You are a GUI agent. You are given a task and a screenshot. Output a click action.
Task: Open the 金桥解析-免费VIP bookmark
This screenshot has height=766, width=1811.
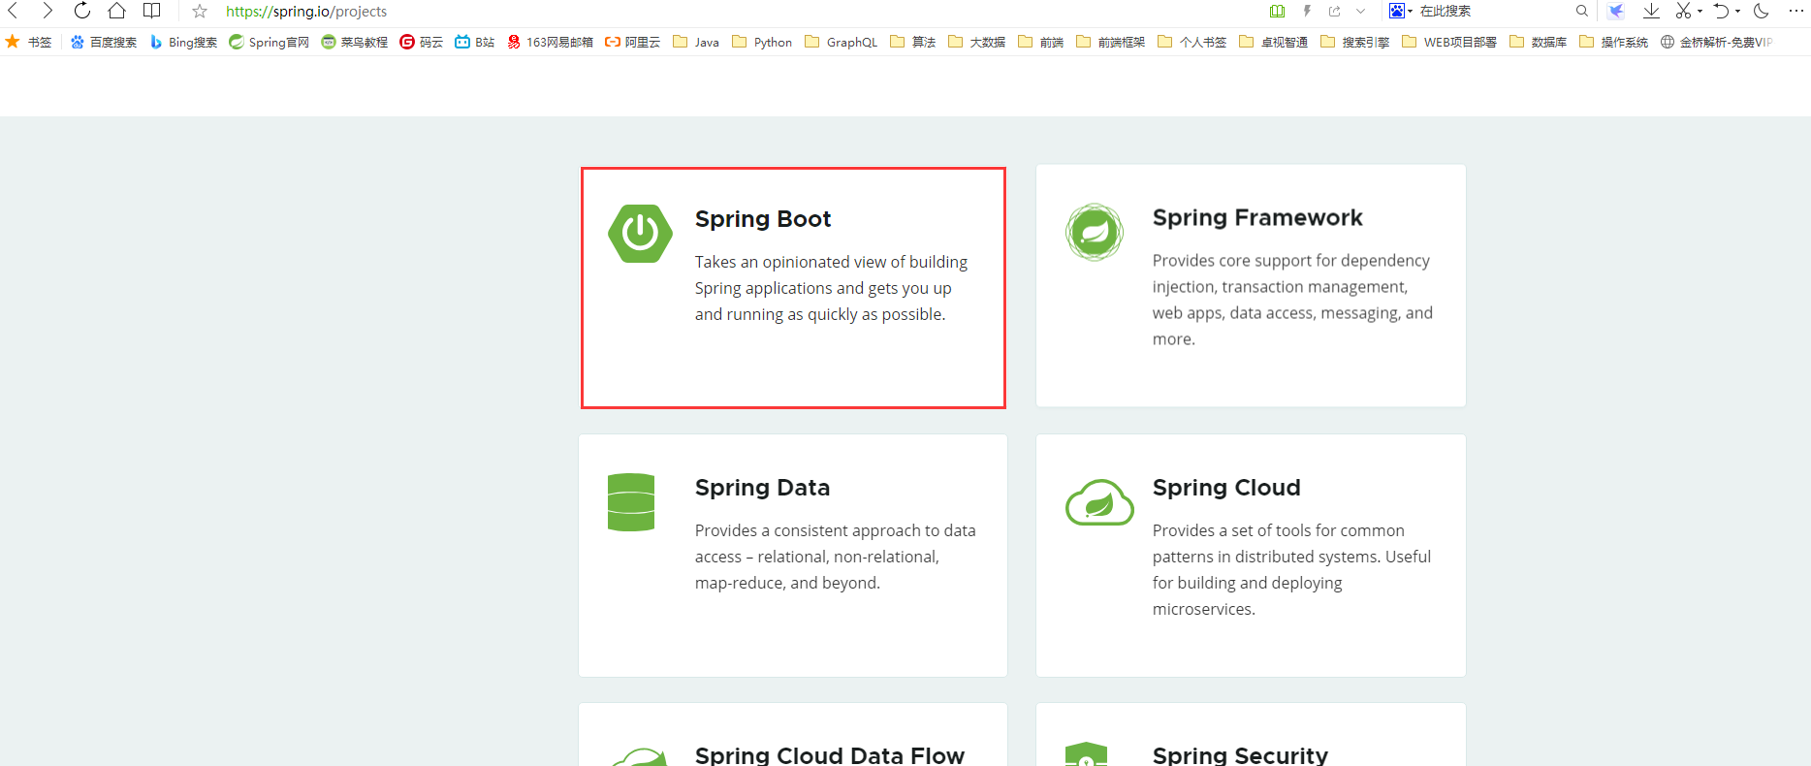pyautogui.click(x=1717, y=42)
